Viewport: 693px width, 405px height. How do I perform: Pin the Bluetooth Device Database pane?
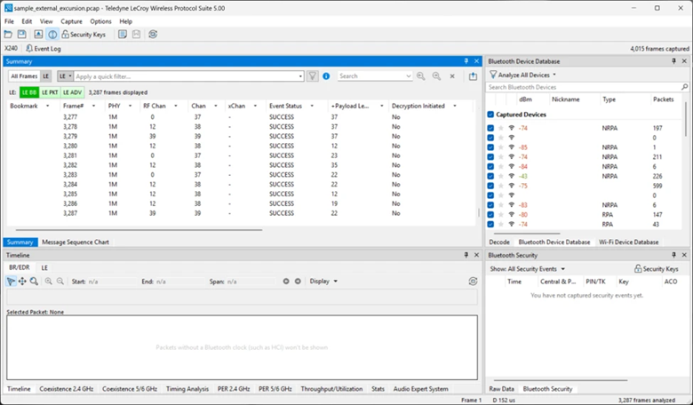tap(673, 61)
